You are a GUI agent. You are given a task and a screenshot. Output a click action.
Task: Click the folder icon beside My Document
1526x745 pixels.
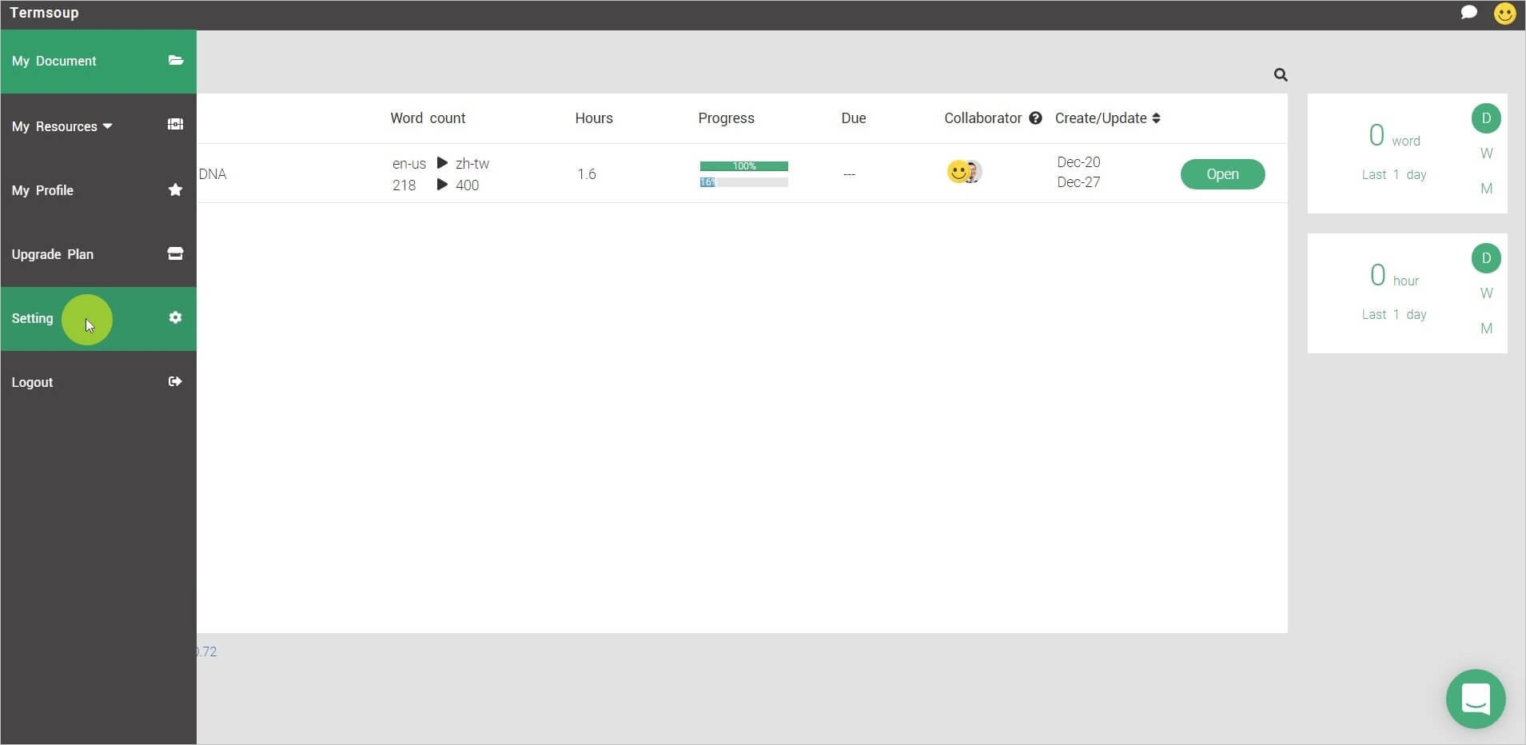[176, 61]
